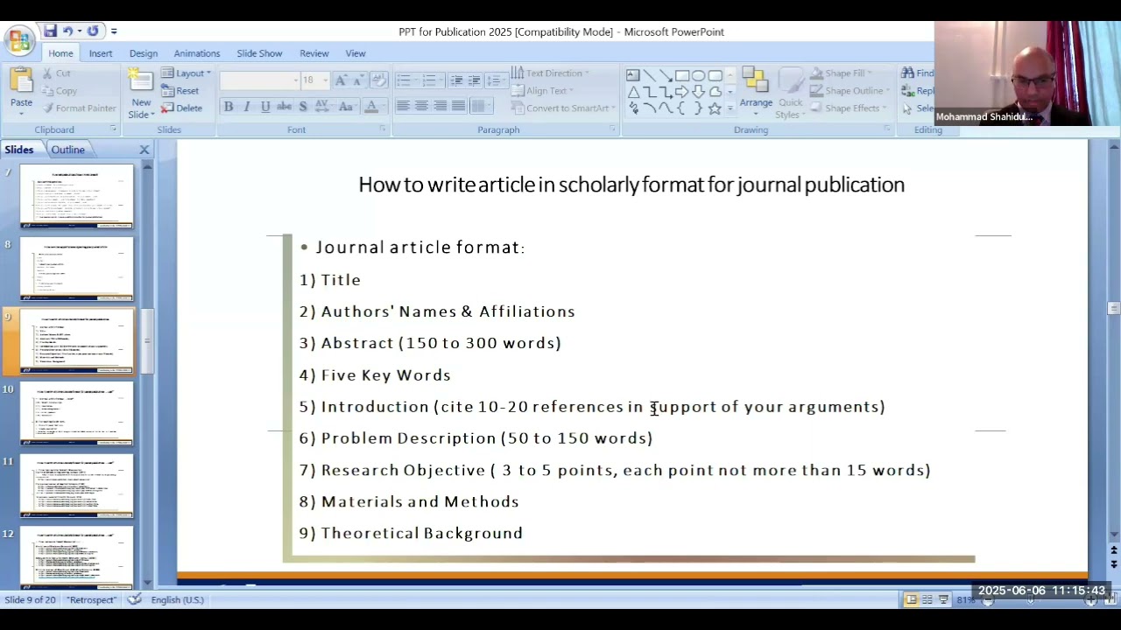This screenshot has width=1121, height=630.
Task: Open the Shape Outline dropdown
Action: click(x=849, y=91)
